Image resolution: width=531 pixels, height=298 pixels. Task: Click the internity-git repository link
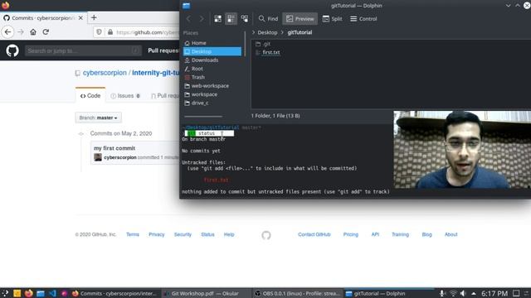tap(155, 73)
